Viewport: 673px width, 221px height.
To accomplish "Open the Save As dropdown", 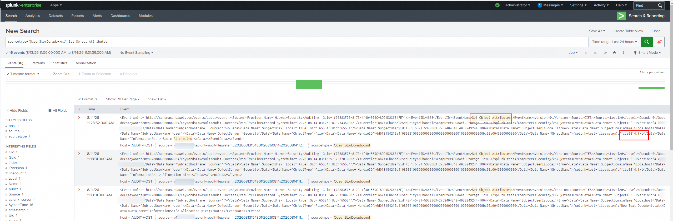I will coord(597,31).
